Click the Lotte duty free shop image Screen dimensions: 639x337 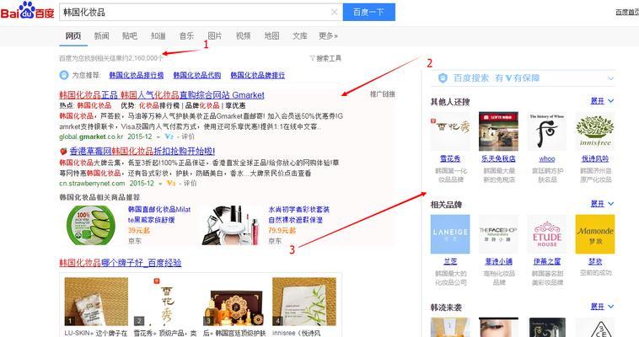pyautogui.click(x=498, y=131)
